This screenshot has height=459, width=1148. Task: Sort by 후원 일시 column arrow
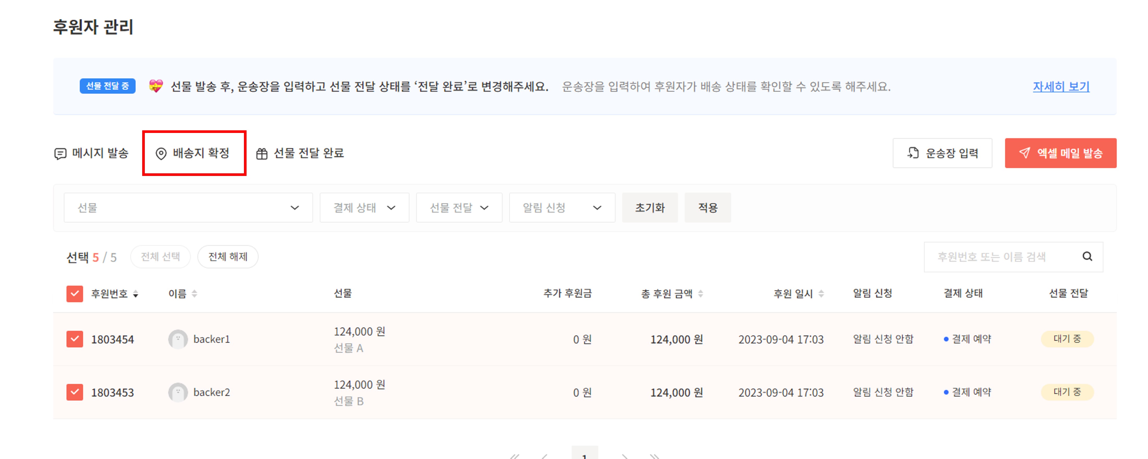click(821, 294)
